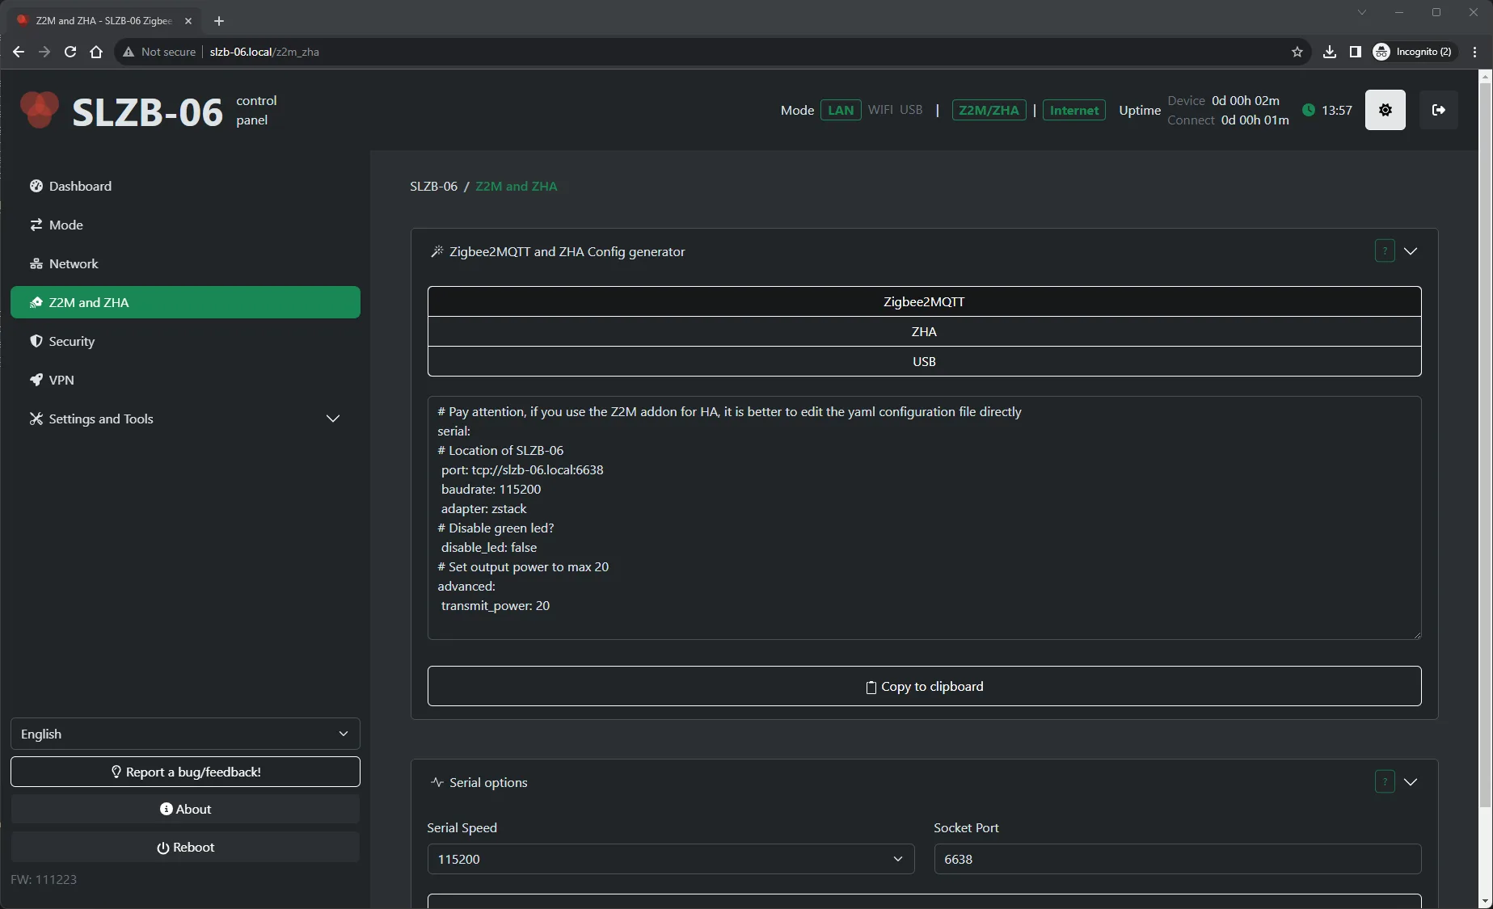Screen dimensions: 1493x909
Task: Switch config generator to USB
Action: pos(923,361)
